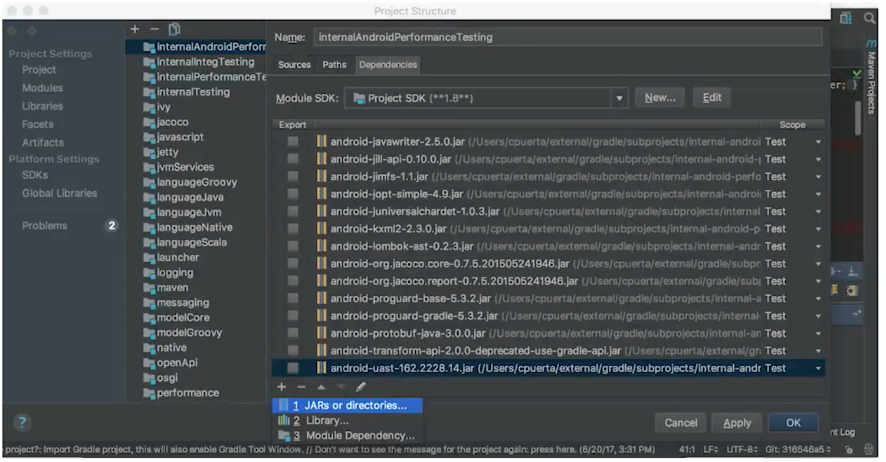Change the Scope for android-lombok-ast-0.2.3.jar

818,246
